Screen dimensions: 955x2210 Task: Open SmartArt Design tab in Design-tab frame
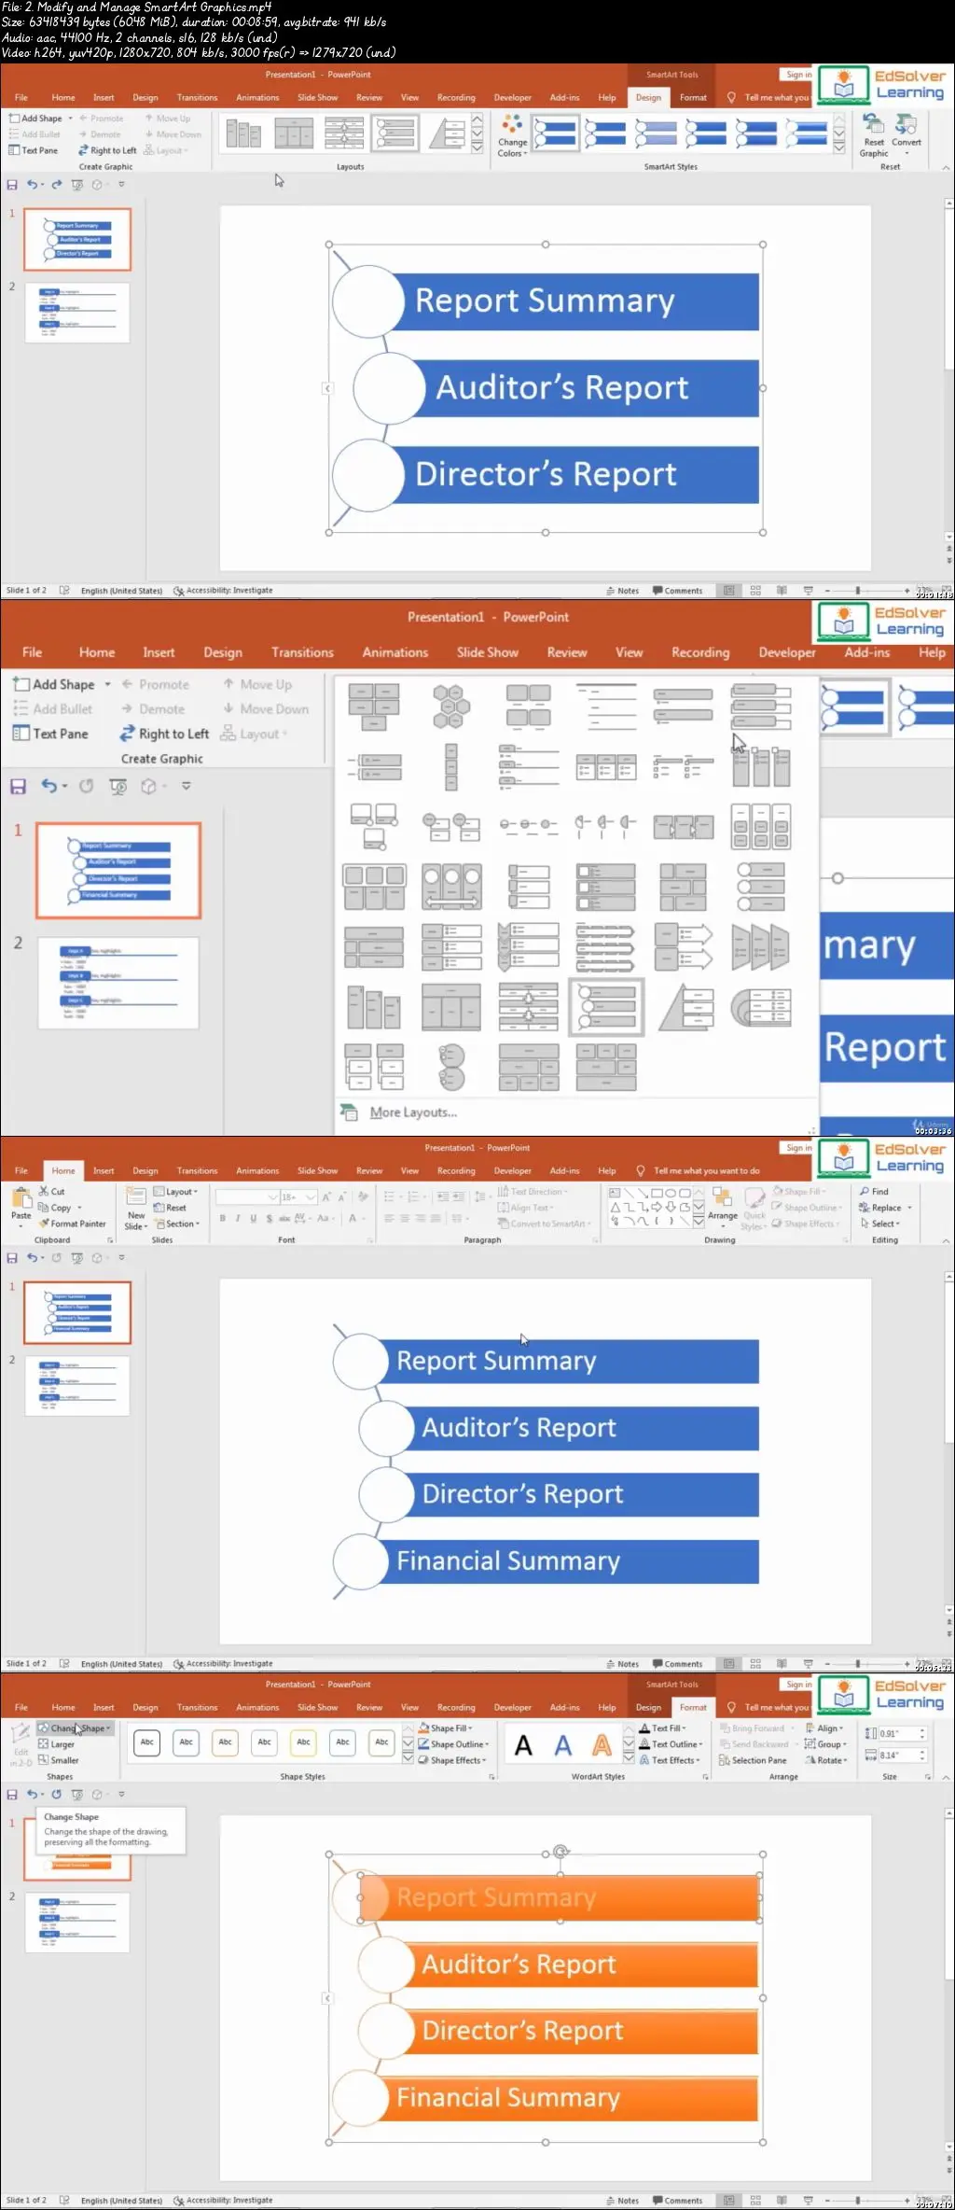pyautogui.click(x=648, y=97)
